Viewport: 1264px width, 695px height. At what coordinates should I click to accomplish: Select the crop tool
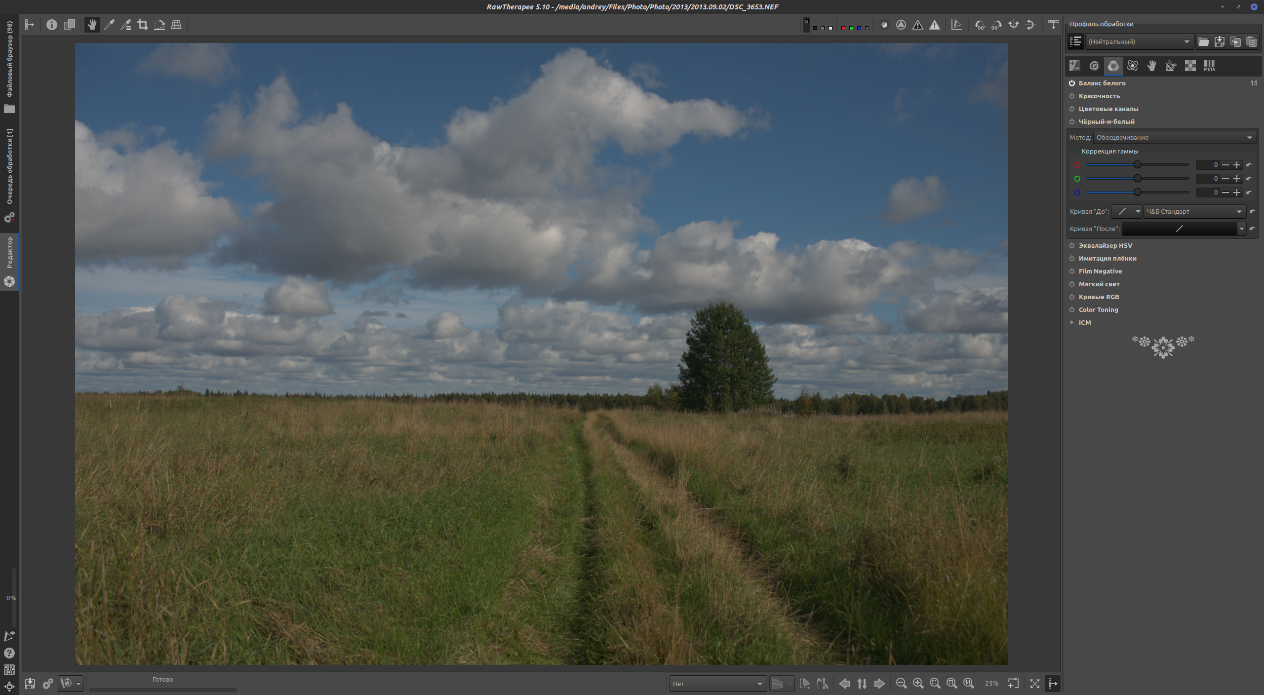[143, 25]
